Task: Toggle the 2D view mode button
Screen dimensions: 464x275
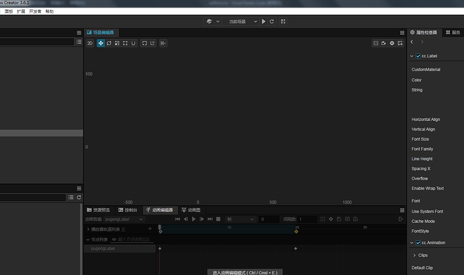Action: (x=89, y=43)
